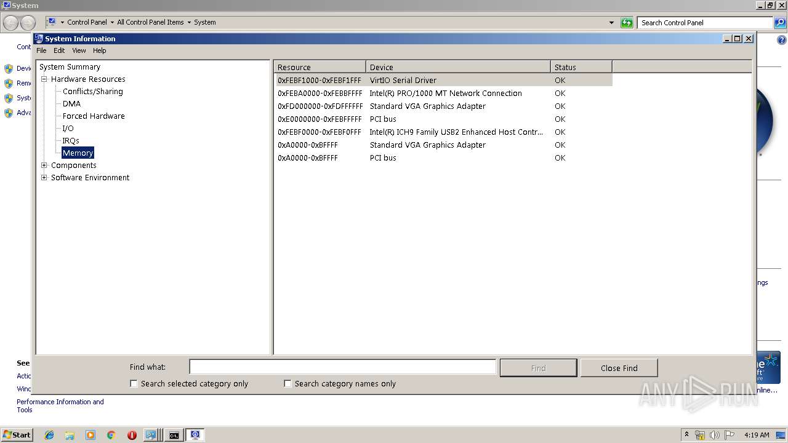Image resolution: width=788 pixels, height=443 pixels.
Task: Open the Edit menu
Action: click(59, 50)
